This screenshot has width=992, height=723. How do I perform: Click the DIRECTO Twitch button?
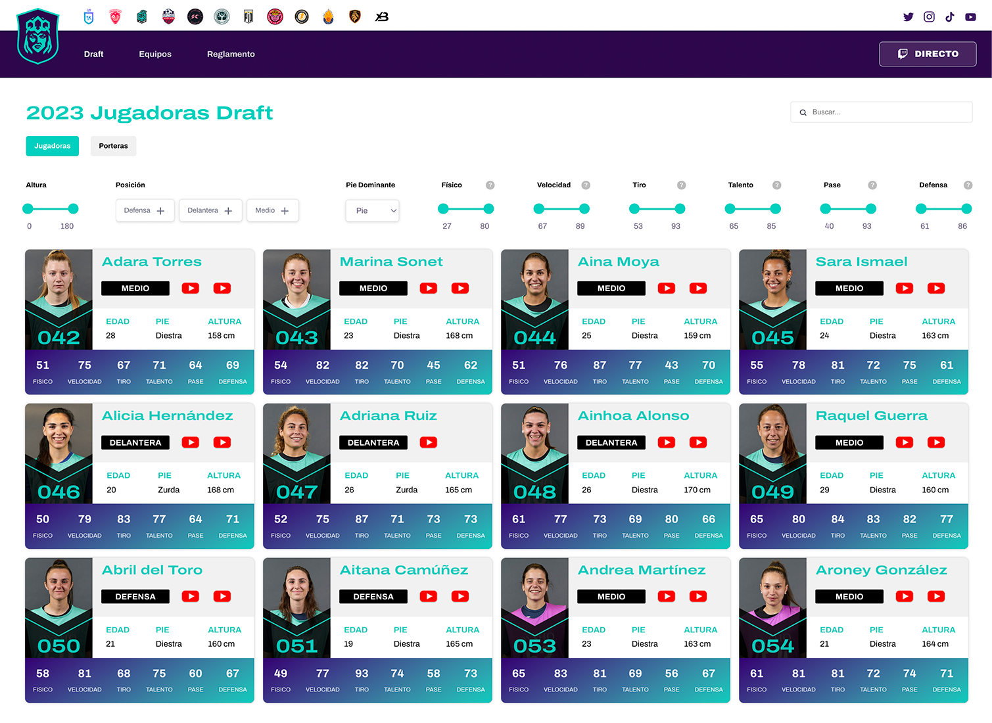928,54
